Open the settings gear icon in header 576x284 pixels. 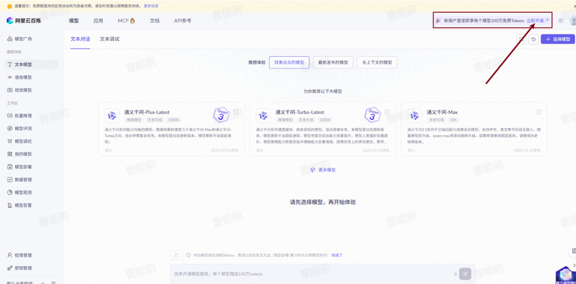[x=560, y=20]
